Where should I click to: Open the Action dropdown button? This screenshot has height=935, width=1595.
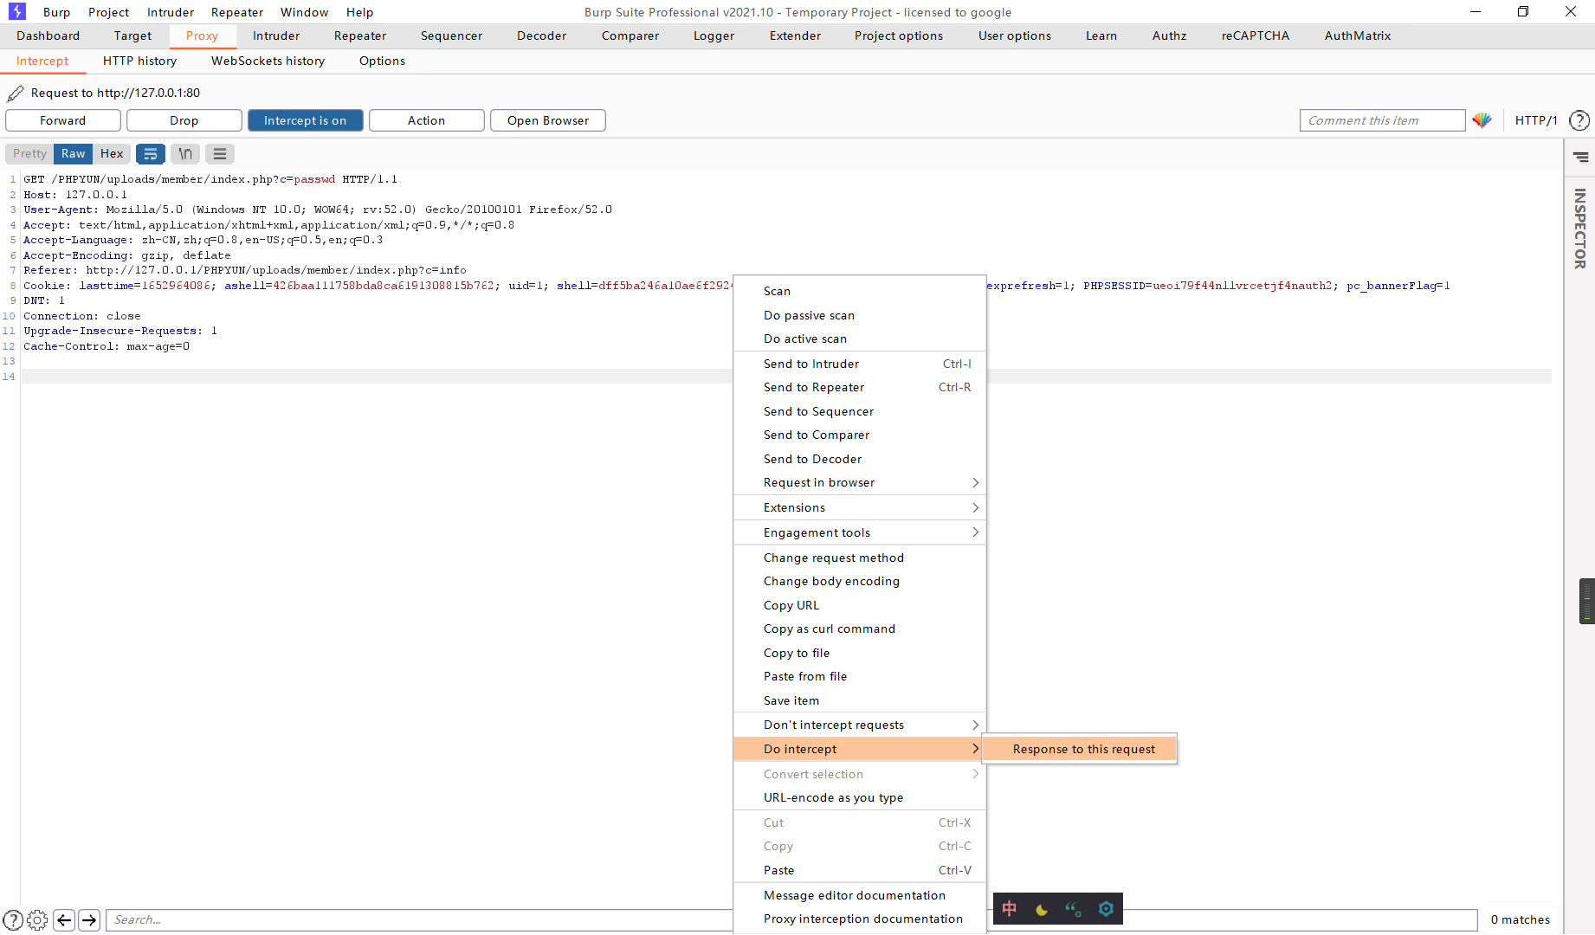427,120
